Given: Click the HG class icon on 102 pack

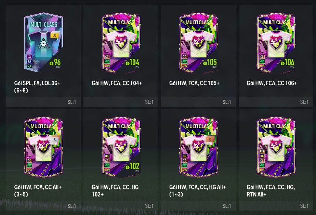Looking at the screenshot, I should click(x=107, y=156).
